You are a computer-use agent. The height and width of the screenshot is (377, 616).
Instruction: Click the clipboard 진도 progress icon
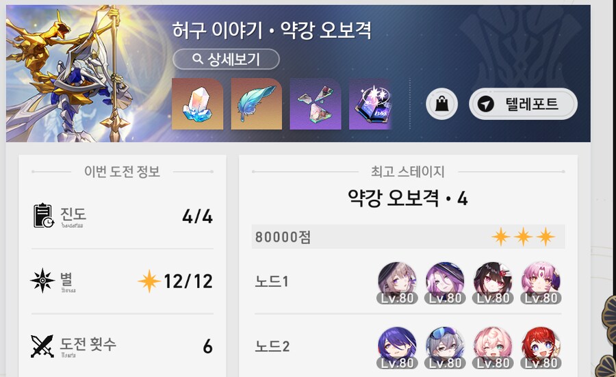click(43, 216)
